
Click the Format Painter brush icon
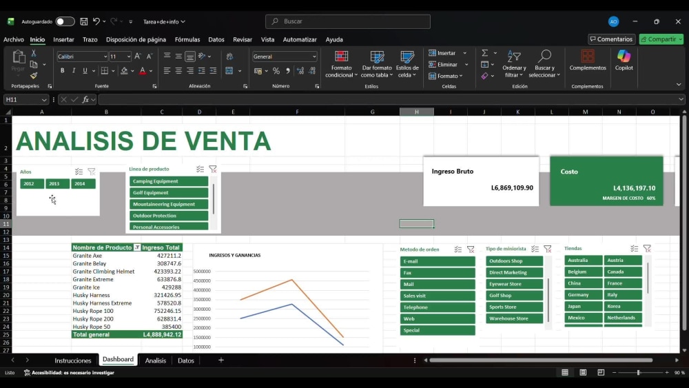[34, 76]
